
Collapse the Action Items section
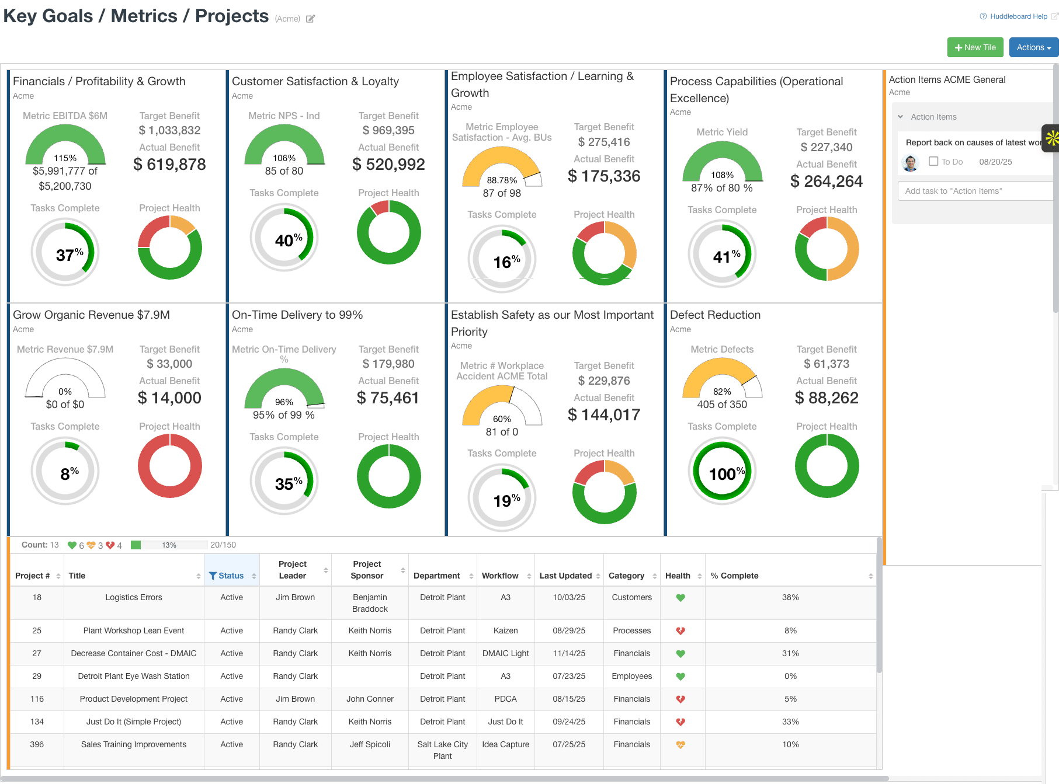[900, 117]
